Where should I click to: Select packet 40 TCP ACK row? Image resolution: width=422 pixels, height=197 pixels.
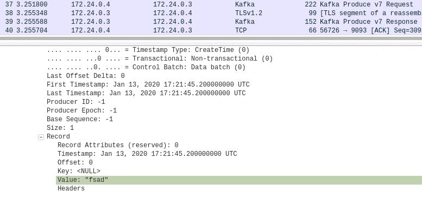[211, 30]
